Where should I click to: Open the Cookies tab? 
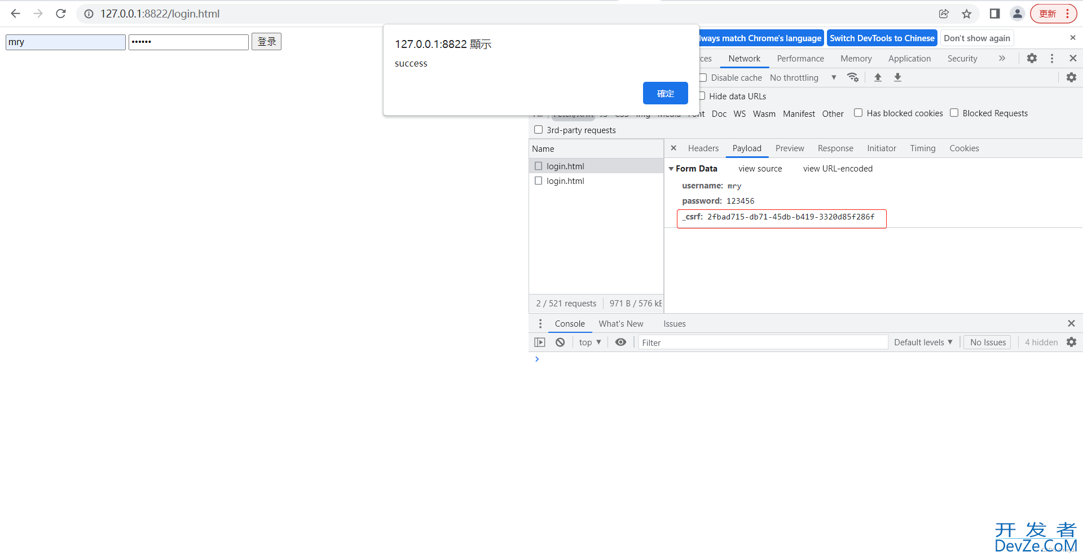tap(964, 148)
